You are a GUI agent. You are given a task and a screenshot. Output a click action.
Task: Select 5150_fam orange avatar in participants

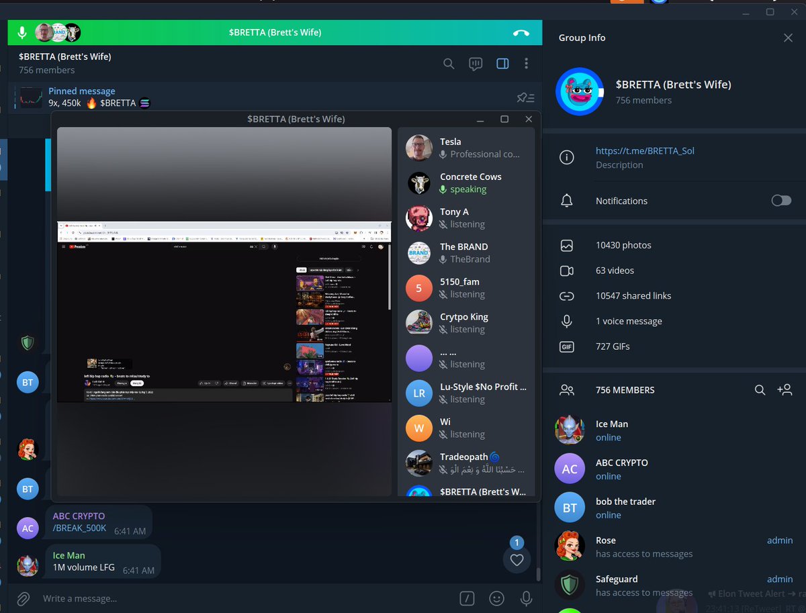(419, 287)
